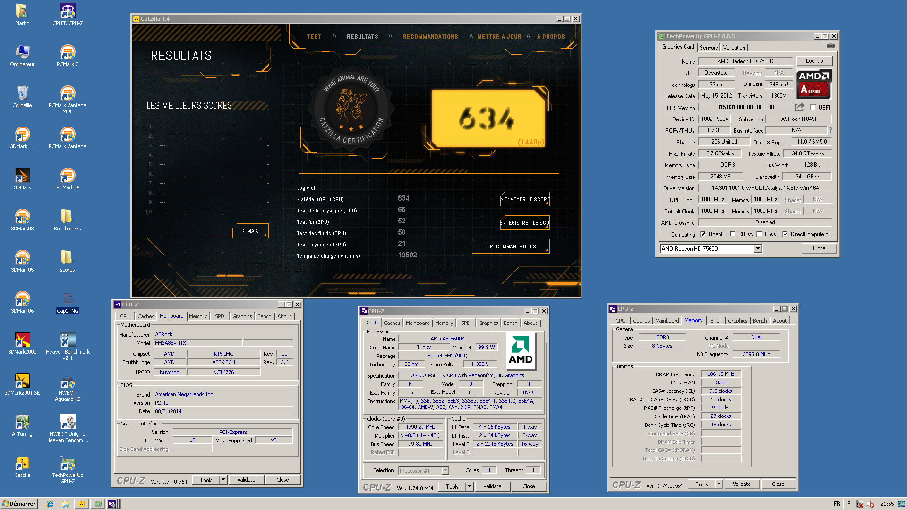The width and height of the screenshot is (907, 510).
Task: Click the Catzilla taskbar button
Action: click(x=81, y=504)
